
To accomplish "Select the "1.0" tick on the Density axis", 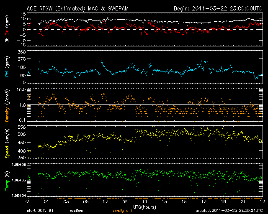I will 22,105.
